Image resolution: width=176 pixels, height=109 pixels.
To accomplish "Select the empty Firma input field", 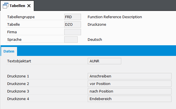I will click(73, 32).
